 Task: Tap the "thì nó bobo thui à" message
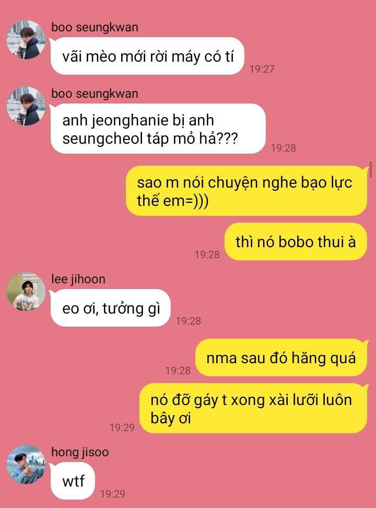click(x=296, y=241)
